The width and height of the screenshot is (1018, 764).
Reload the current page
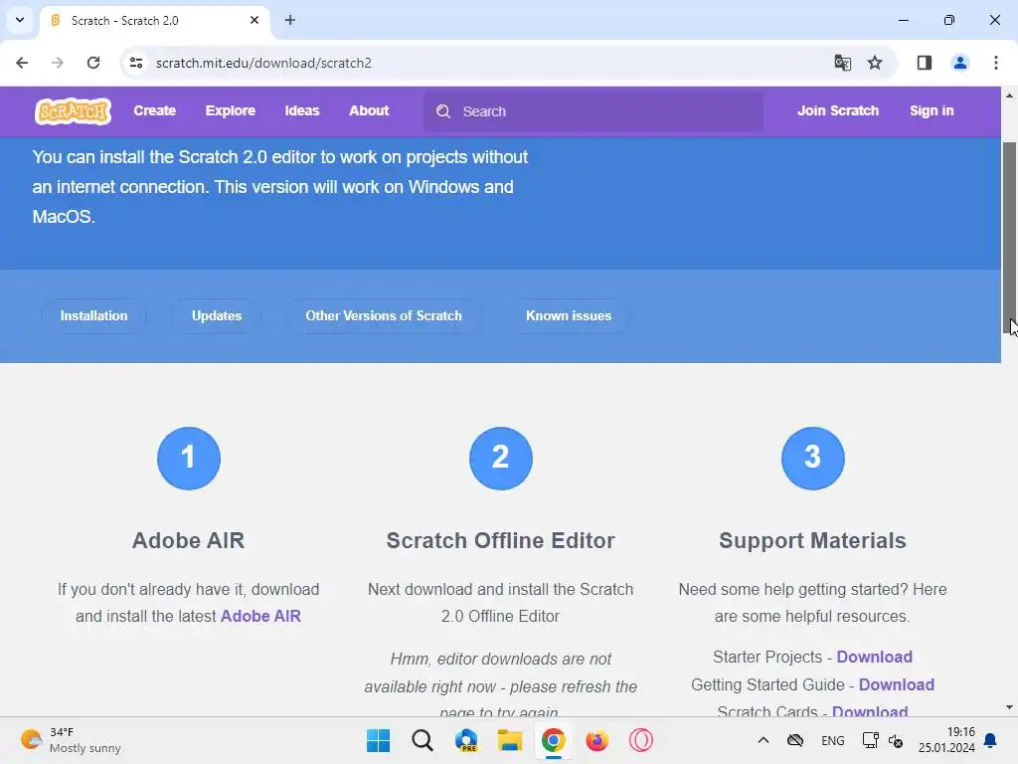click(x=93, y=63)
